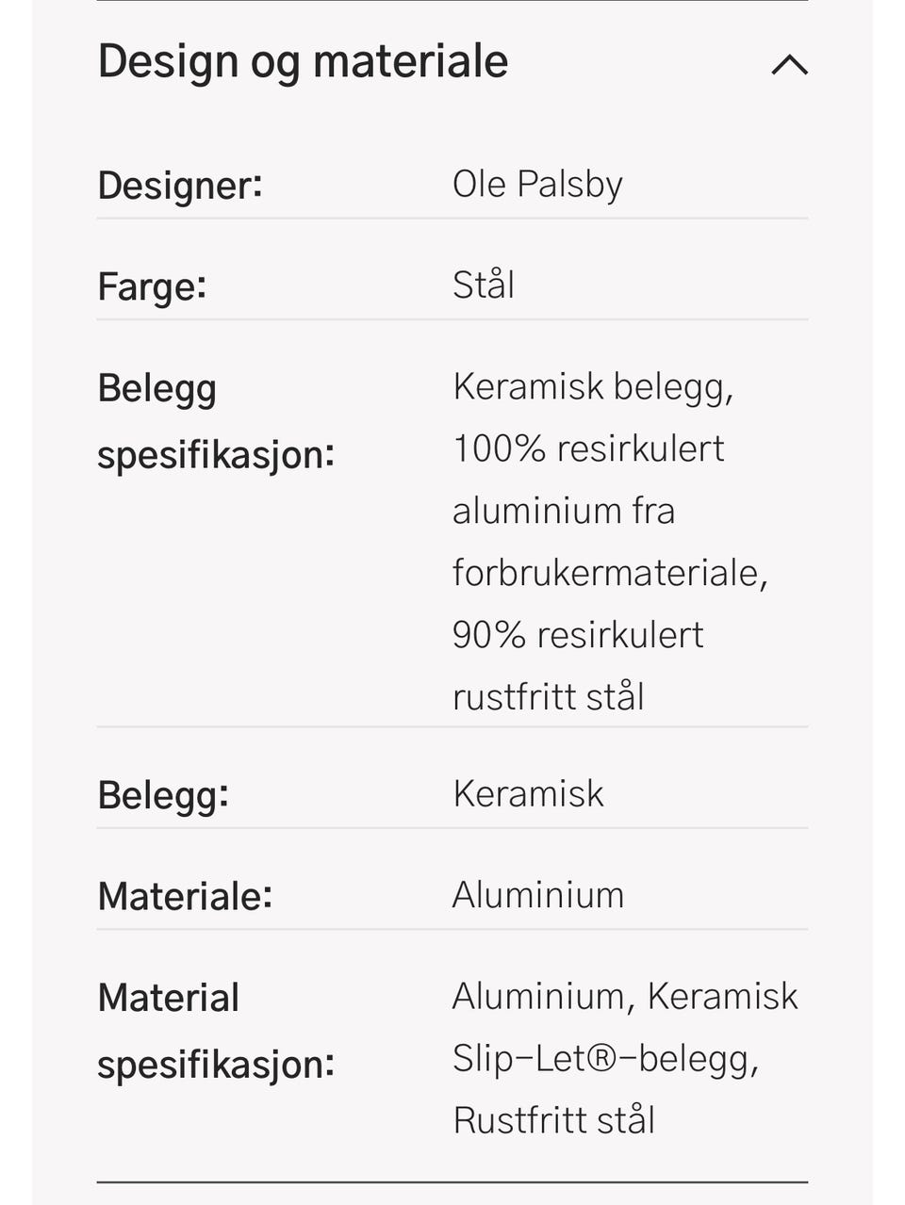The image size is (905, 1205).
Task: Select the Stål color value
Action: (x=484, y=285)
